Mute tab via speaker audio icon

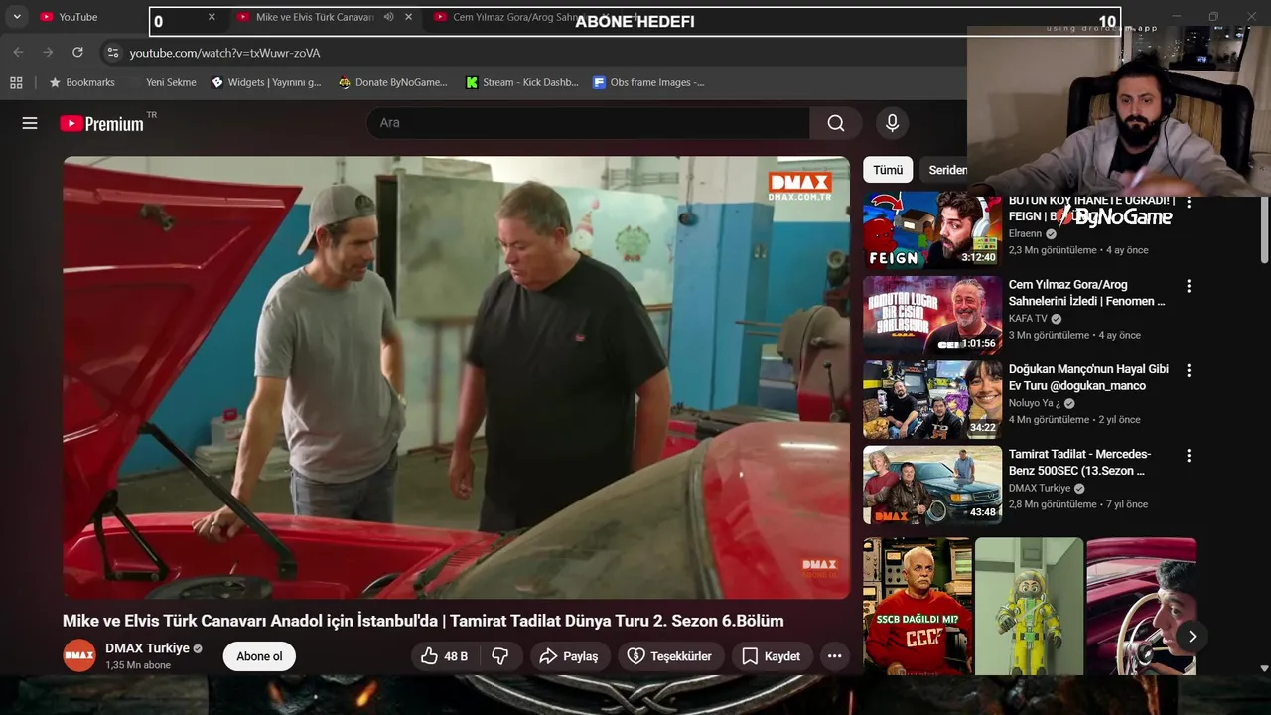tap(388, 17)
